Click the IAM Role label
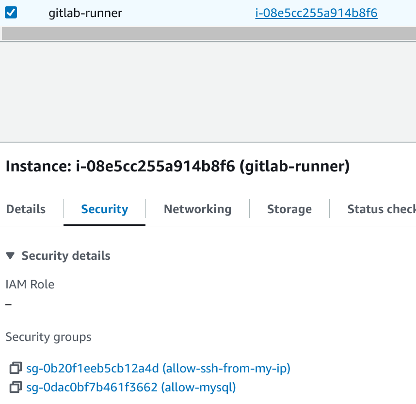 click(x=30, y=284)
